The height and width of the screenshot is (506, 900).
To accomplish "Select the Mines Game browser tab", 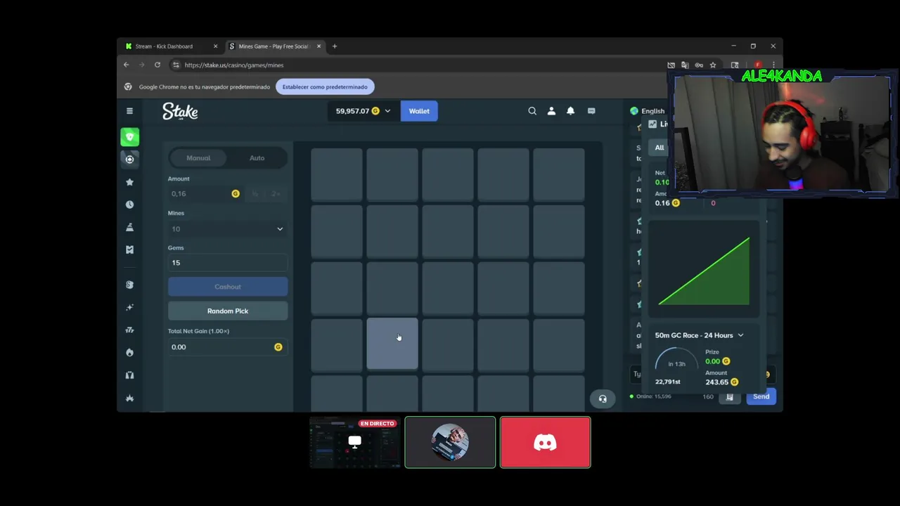I will point(274,46).
